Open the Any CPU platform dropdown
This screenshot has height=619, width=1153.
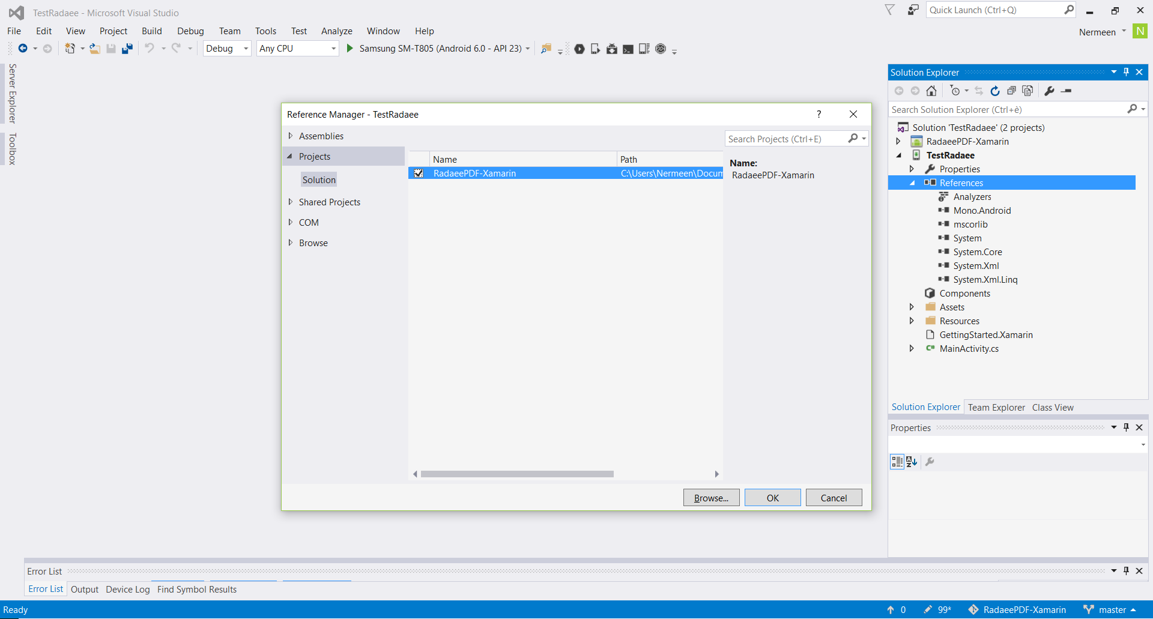tap(297, 49)
